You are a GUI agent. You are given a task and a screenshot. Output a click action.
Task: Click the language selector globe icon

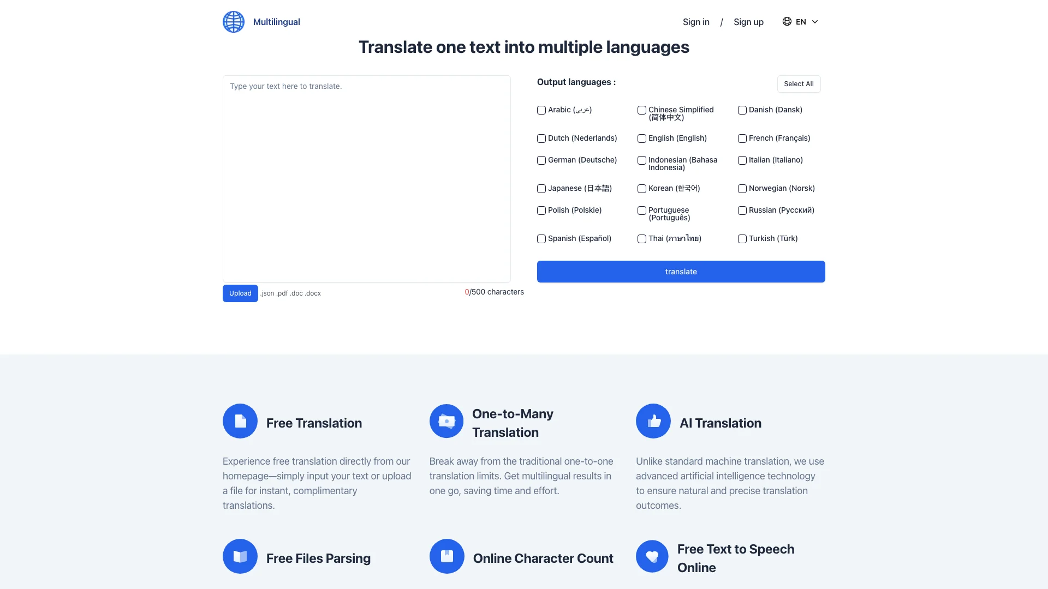pos(788,22)
